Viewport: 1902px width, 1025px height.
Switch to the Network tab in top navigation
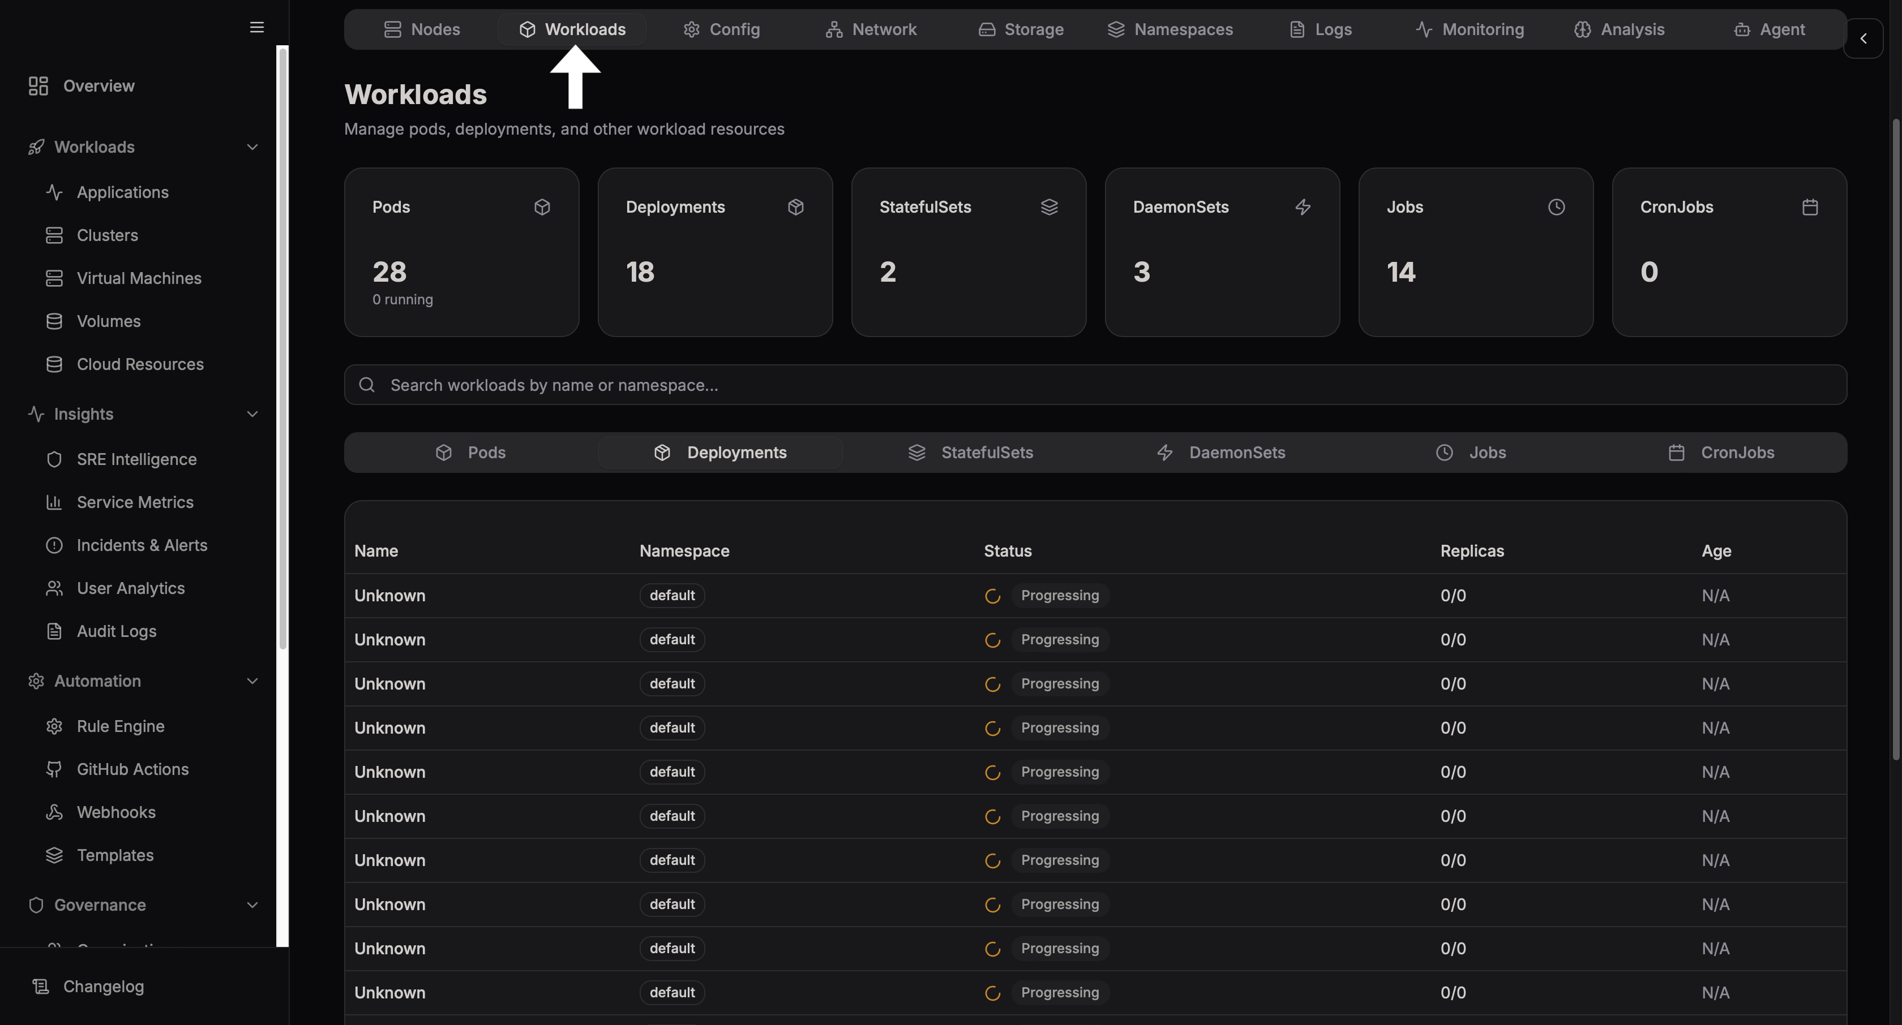click(872, 29)
